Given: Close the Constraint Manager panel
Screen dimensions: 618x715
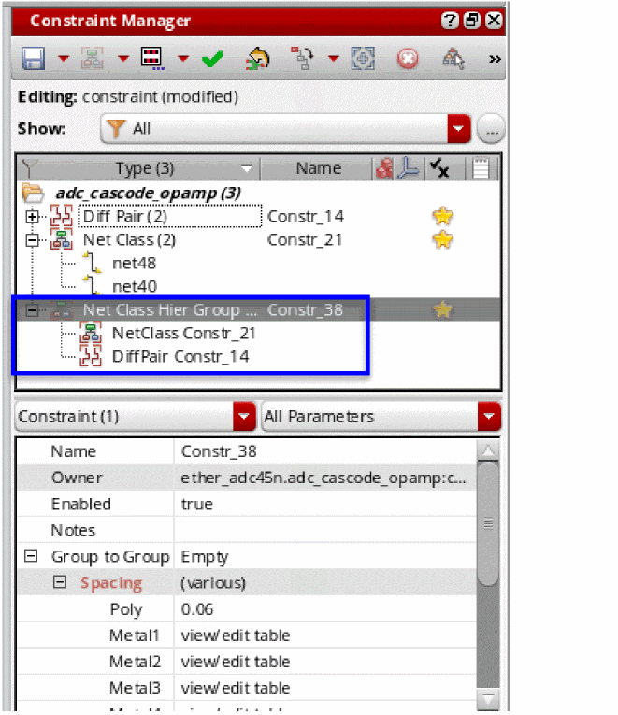Looking at the screenshot, I should point(494,20).
